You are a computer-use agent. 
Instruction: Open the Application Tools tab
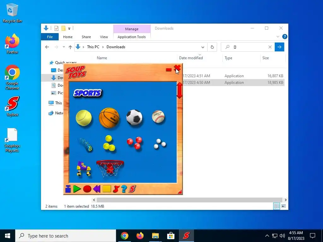(132, 37)
